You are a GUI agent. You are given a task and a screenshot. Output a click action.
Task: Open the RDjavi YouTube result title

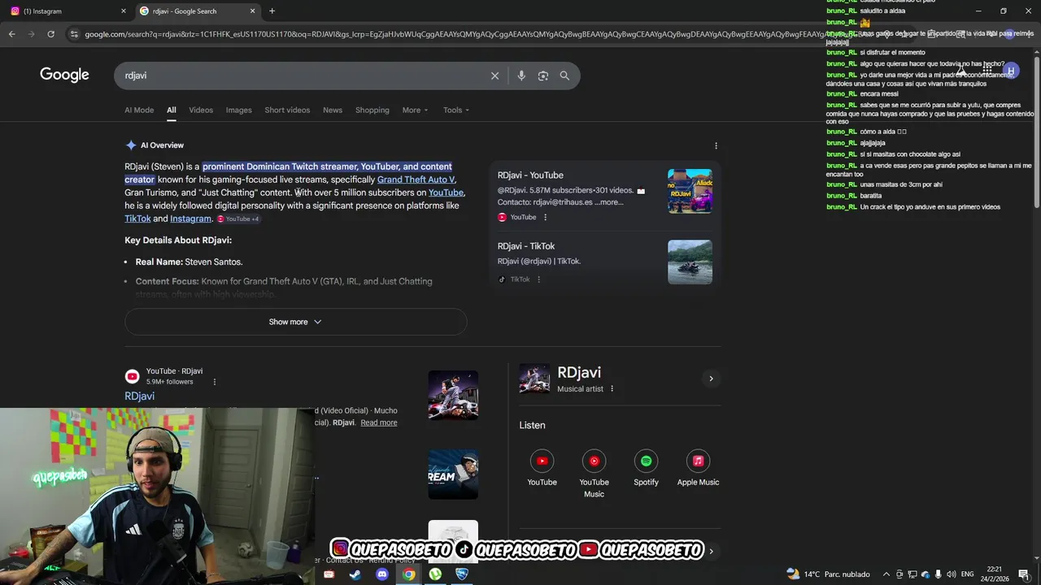(139, 396)
